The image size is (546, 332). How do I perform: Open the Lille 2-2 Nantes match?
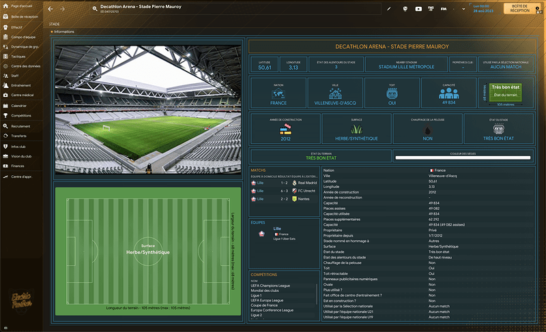[x=284, y=199]
